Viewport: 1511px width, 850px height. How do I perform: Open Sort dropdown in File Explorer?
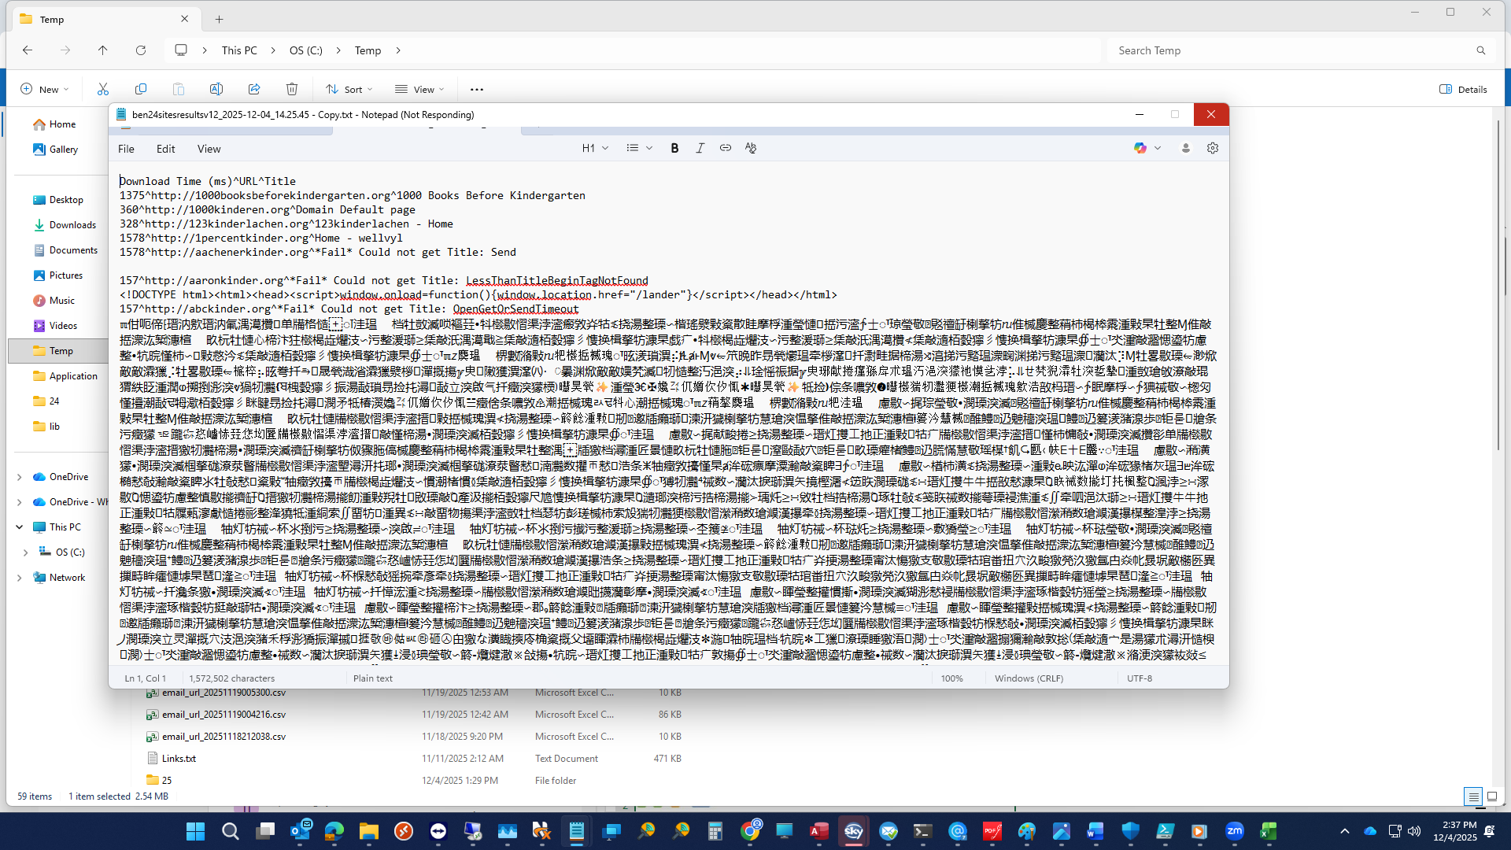[x=349, y=89]
